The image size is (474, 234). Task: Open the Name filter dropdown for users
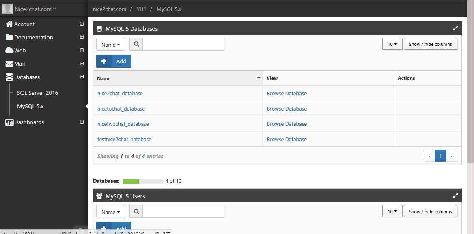click(x=111, y=212)
